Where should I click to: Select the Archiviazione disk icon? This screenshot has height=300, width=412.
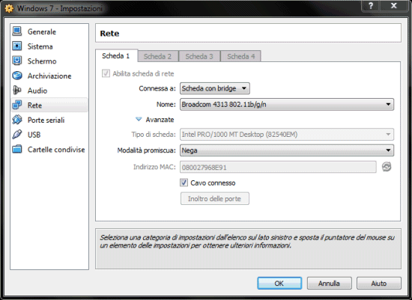(x=17, y=76)
